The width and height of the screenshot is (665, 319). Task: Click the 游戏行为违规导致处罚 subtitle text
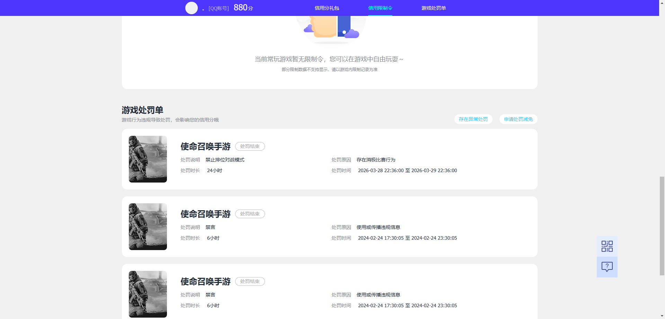tap(170, 120)
